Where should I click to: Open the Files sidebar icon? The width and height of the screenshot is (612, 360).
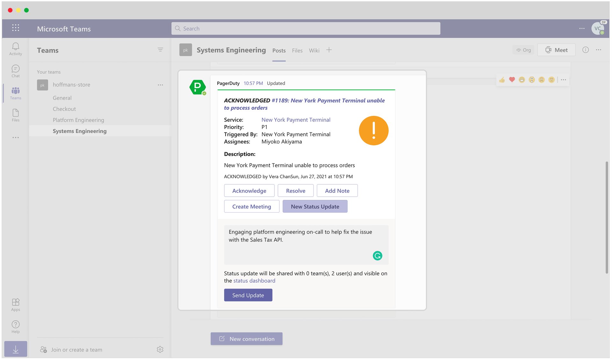point(15,115)
